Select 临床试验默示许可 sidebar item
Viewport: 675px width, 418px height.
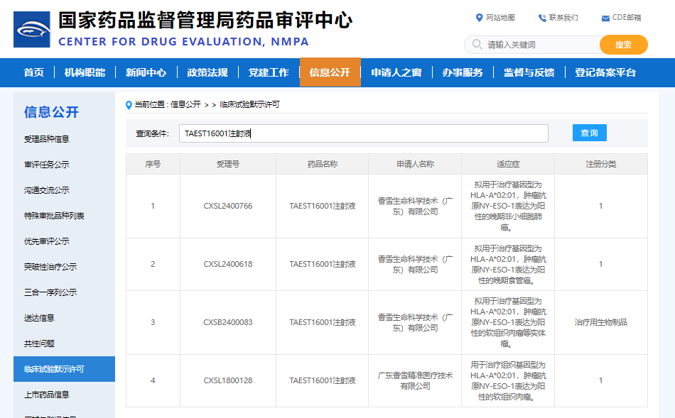64,369
